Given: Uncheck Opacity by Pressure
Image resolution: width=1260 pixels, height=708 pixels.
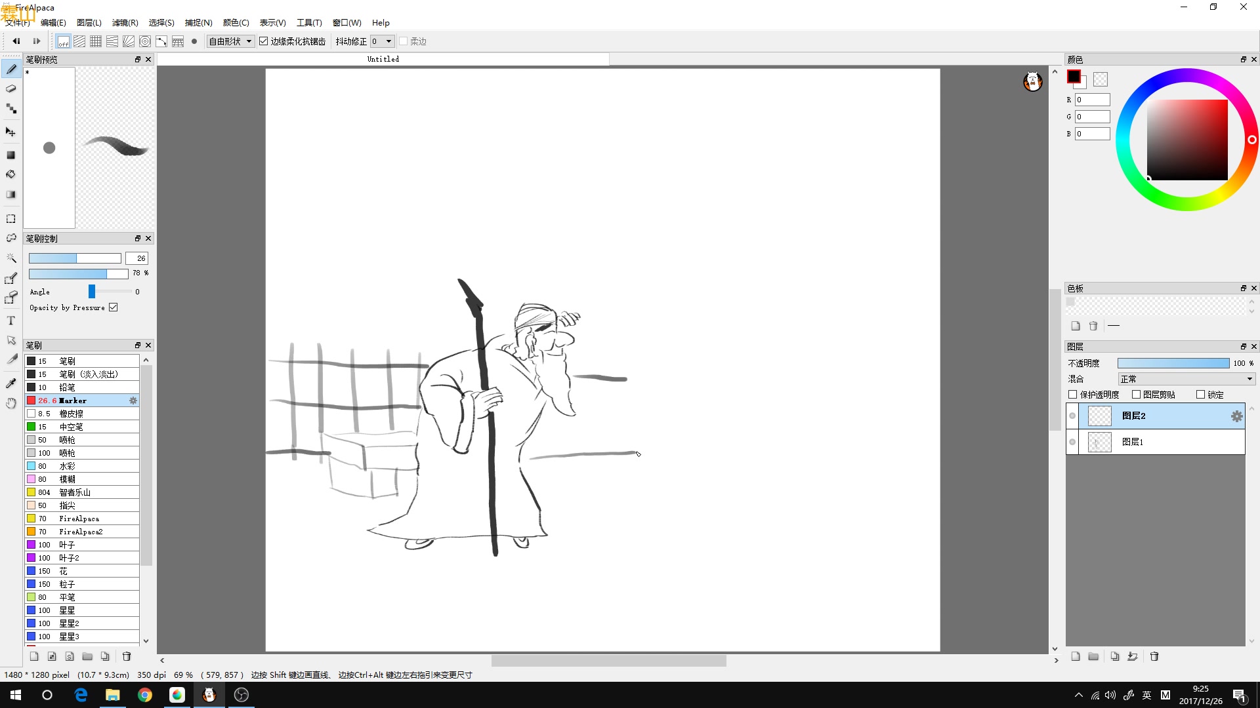Looking at the screenshot, I should pyautogui.click(x=114, y=307).
